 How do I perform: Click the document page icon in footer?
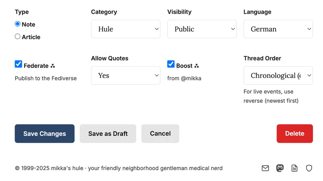click(x=294, y=168)
